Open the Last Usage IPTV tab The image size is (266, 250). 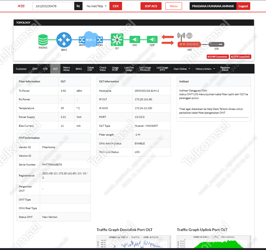click(x=162, y=69)
